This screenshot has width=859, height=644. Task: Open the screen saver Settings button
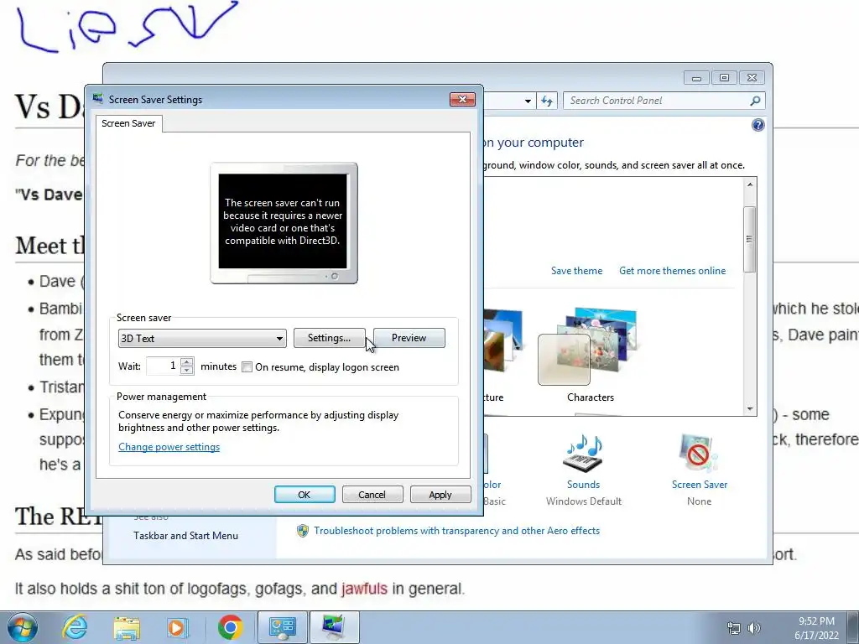pos(329,338)
